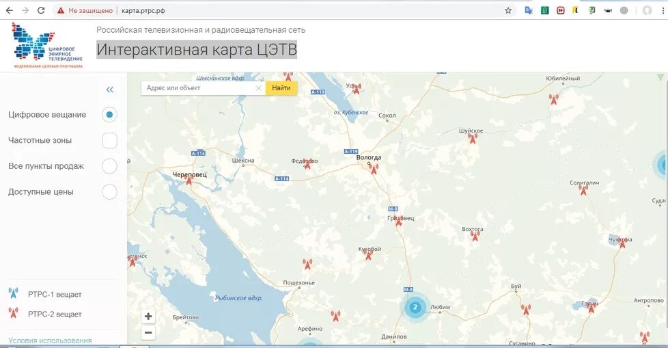Click the Интерактивная карта ЦЭТВ heading

click(197, 49)
